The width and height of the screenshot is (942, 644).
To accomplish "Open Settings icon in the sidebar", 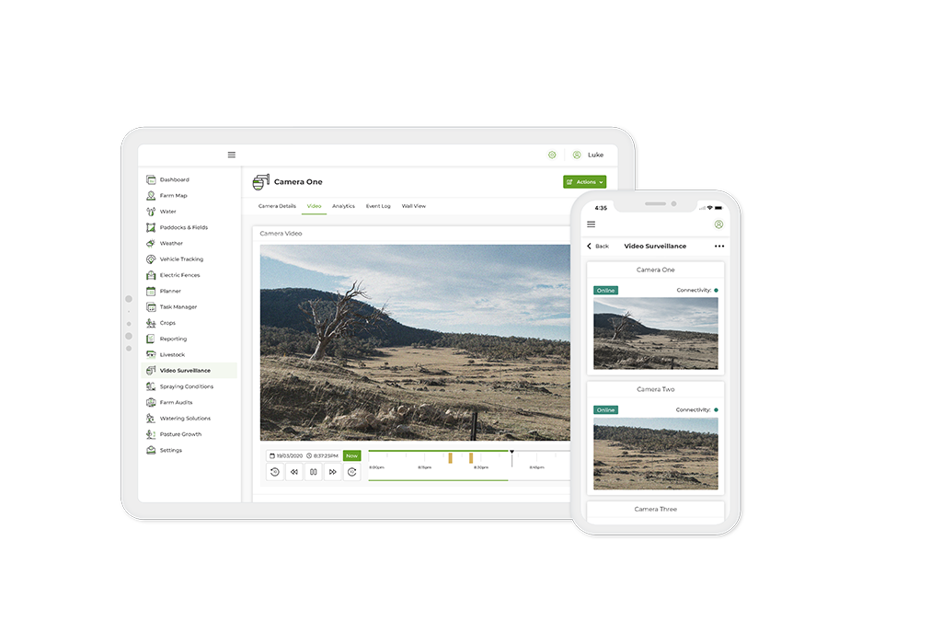I will pos(151,451).
